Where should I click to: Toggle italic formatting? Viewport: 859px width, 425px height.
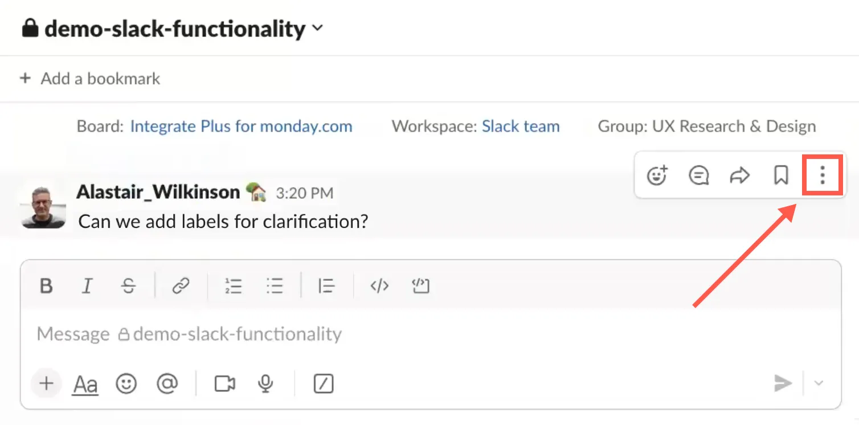click(x=87, y=285)
